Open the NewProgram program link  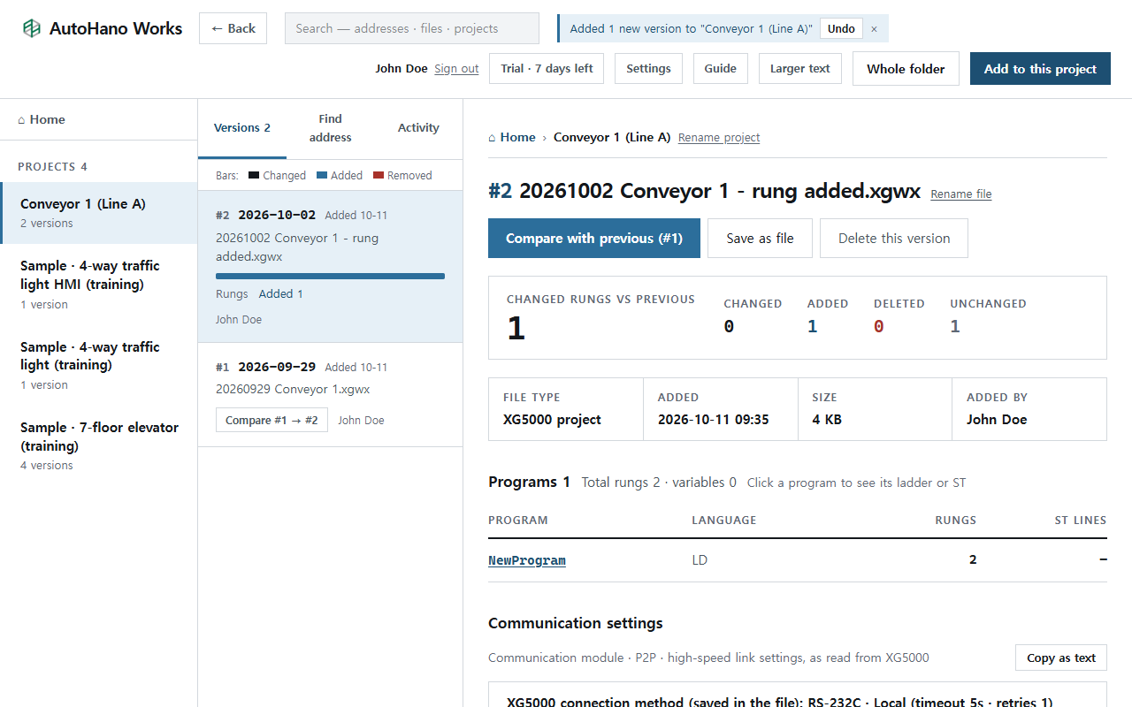[527, 560]
